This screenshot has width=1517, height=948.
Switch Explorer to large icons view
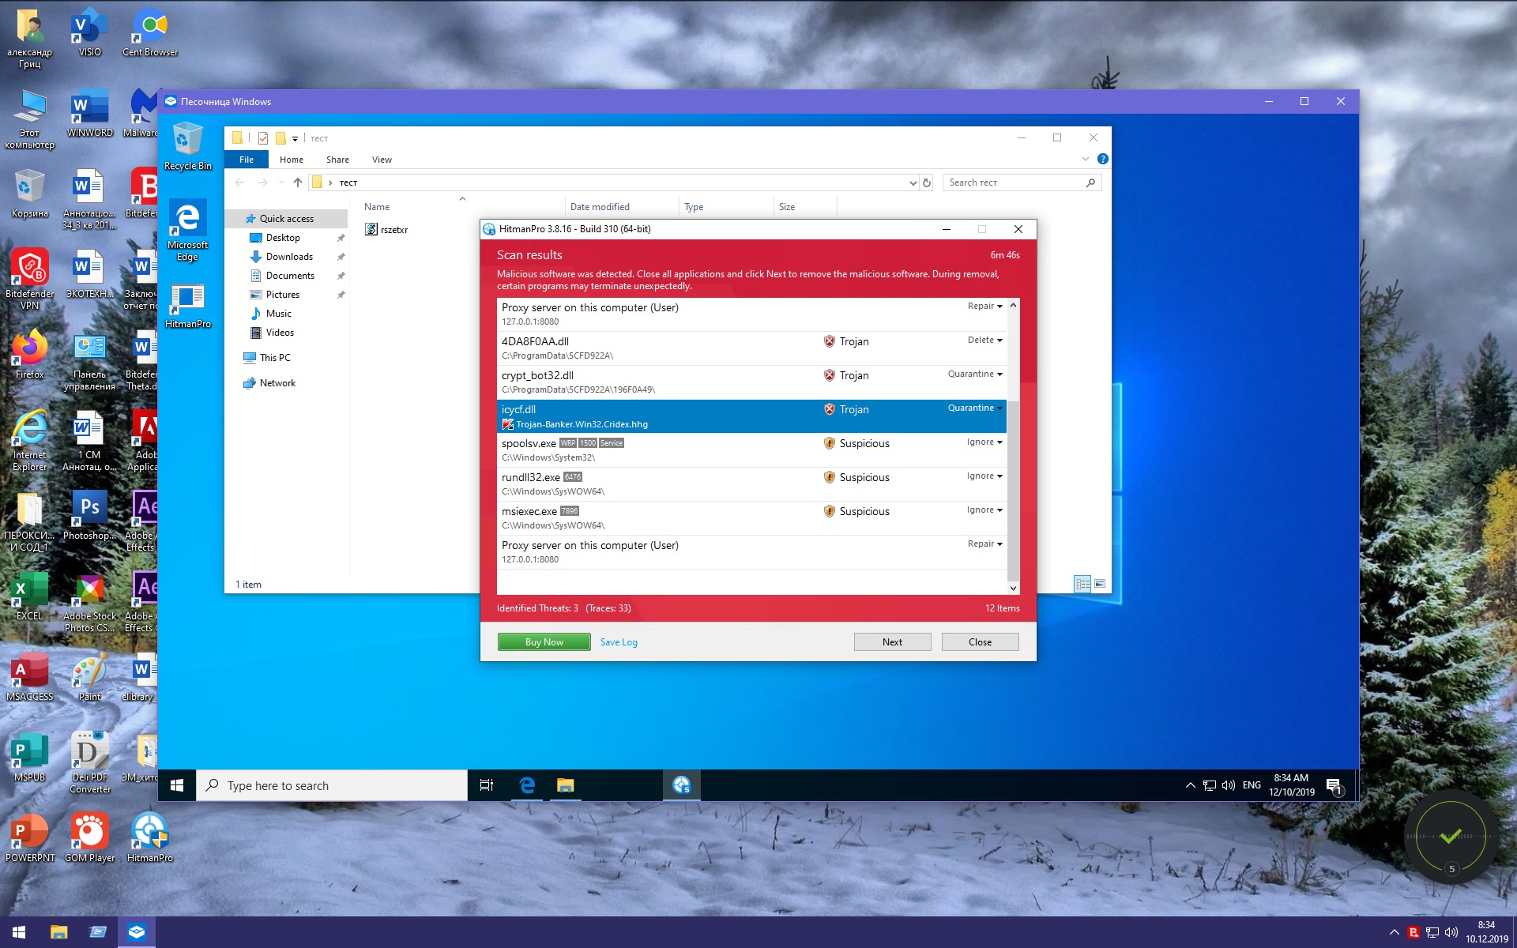pyautogui.click(x=1099, y=584)
